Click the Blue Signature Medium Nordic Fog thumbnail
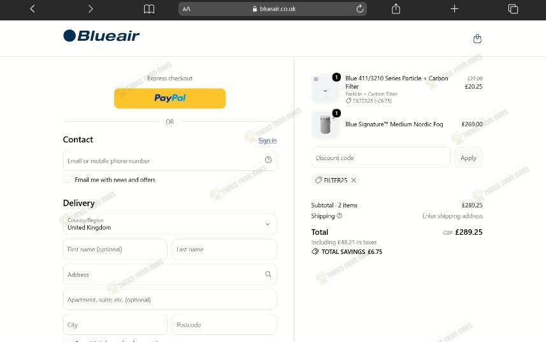 coord(325,124)
